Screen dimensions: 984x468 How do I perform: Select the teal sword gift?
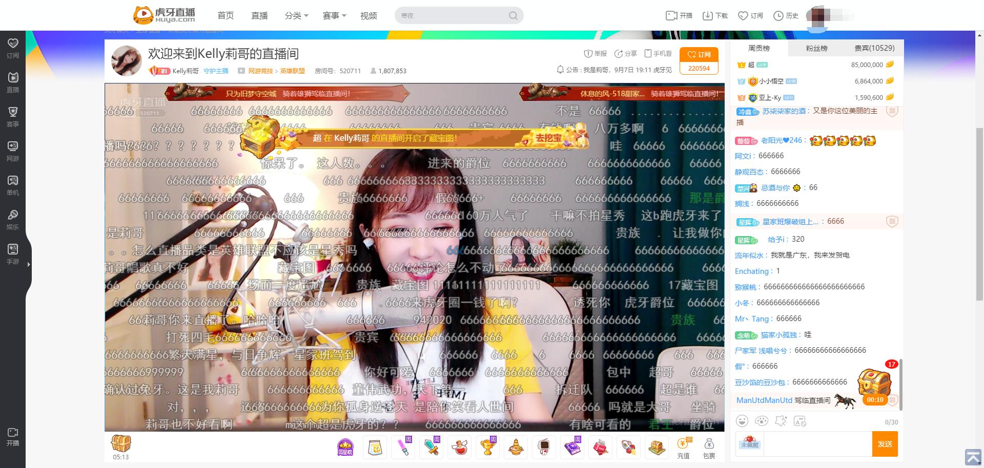(431, 447)
